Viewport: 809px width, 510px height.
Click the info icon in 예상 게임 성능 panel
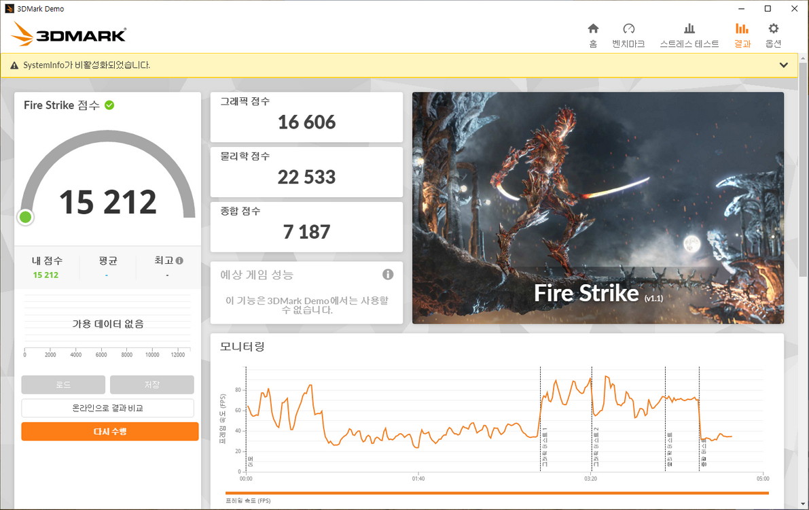(388, 274)
